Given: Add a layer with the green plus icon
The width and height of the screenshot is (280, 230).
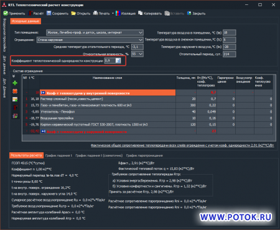Looking at the screenshot, I should pyautogui.click(x=15, y=83).
